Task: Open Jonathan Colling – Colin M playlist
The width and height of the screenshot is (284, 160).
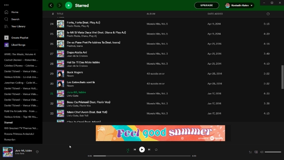Action: 21,83
